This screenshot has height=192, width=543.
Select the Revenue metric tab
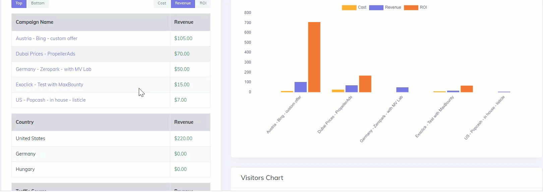tap(183, 3)
